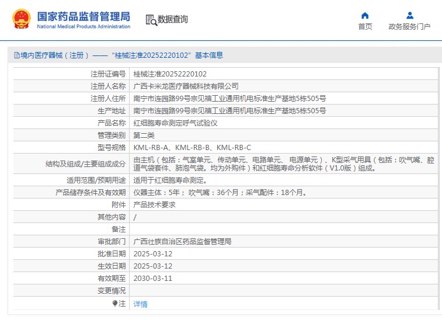Click product name 红细胞寿命测定呼气试验仪
The width and height of the screenshot is (442, 320).
pos(175,123)
